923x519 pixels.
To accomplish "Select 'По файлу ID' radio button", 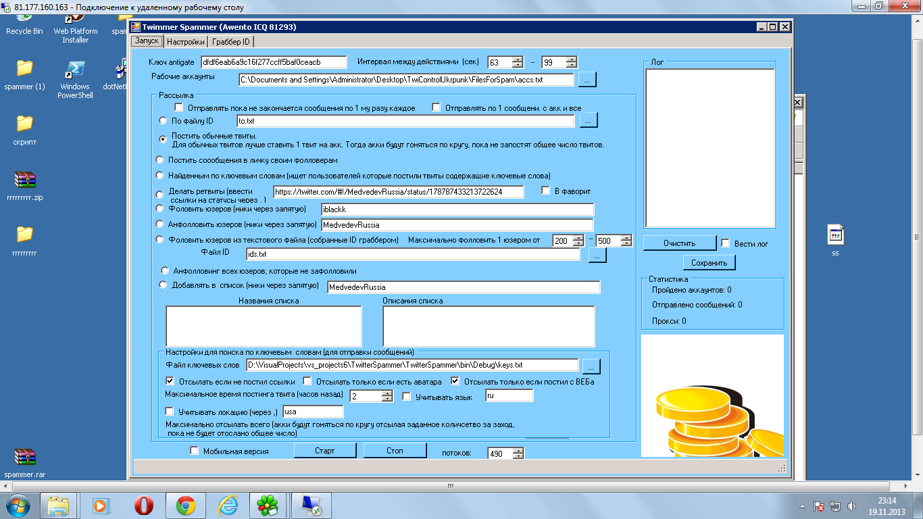I will tap(162, 121).
